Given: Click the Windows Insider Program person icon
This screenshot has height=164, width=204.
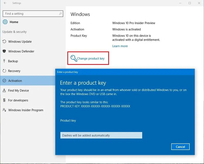Looking at the screenshot, I should 4,110.
